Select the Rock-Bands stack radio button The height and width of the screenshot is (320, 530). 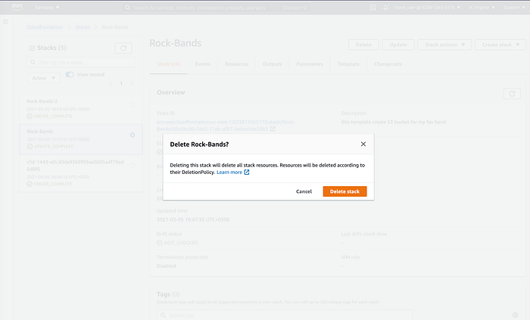[x=132, y=135]
